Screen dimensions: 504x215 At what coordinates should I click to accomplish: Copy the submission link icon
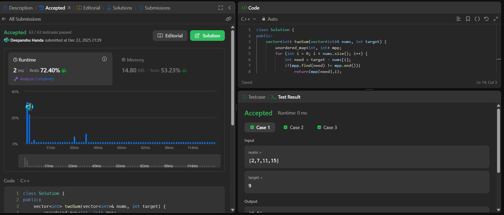(x=228, y=19)
